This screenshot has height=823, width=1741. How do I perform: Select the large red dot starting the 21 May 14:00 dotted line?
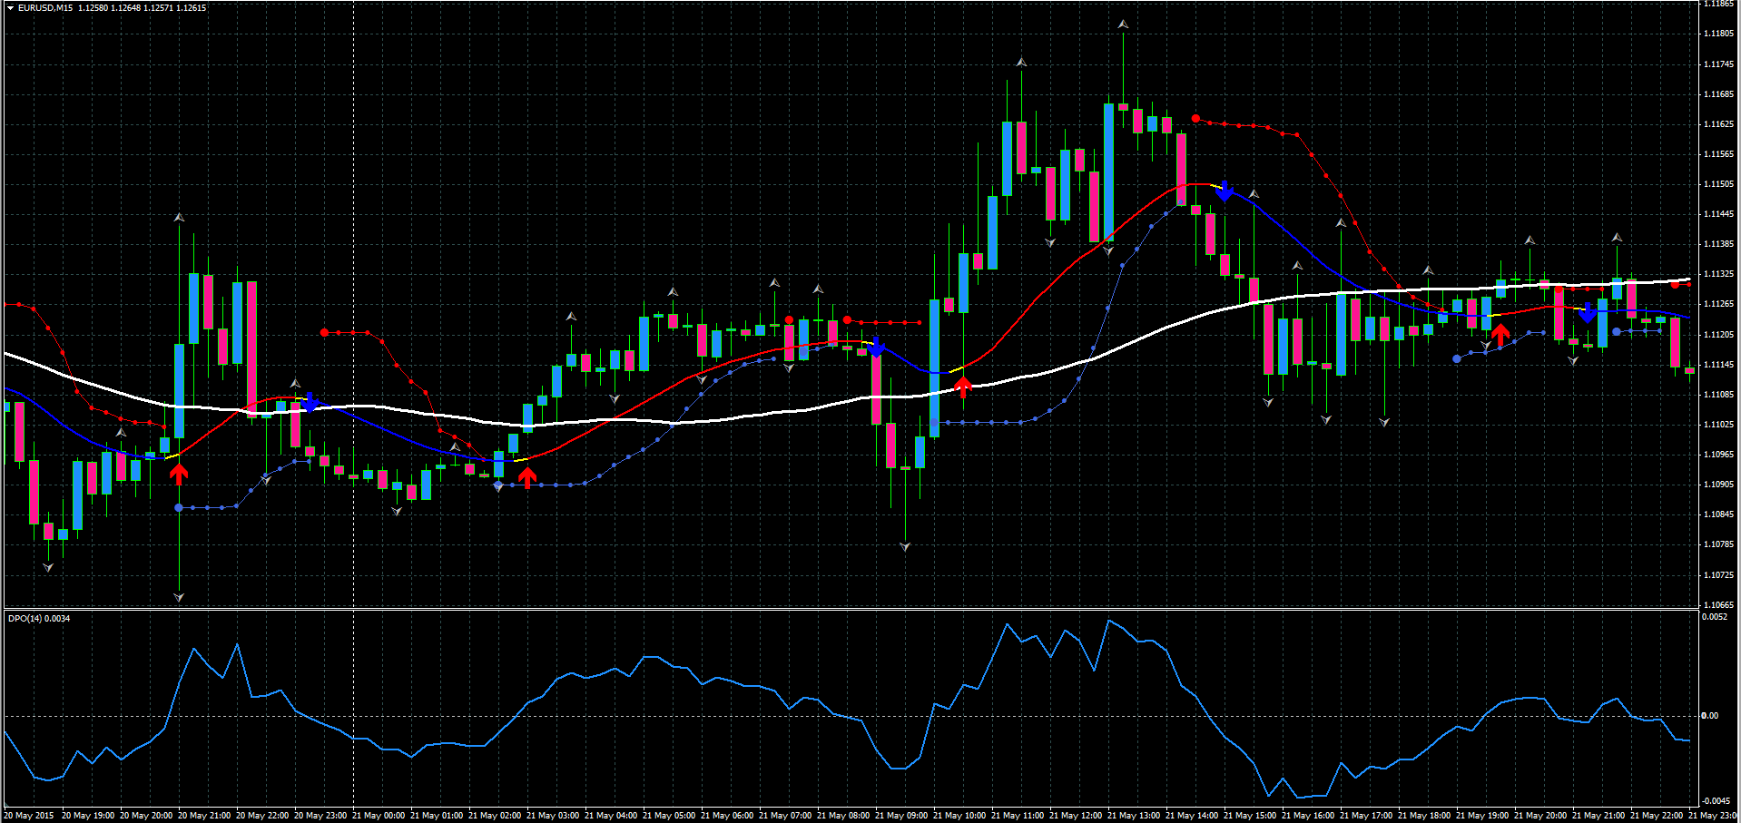[1195, 118]
